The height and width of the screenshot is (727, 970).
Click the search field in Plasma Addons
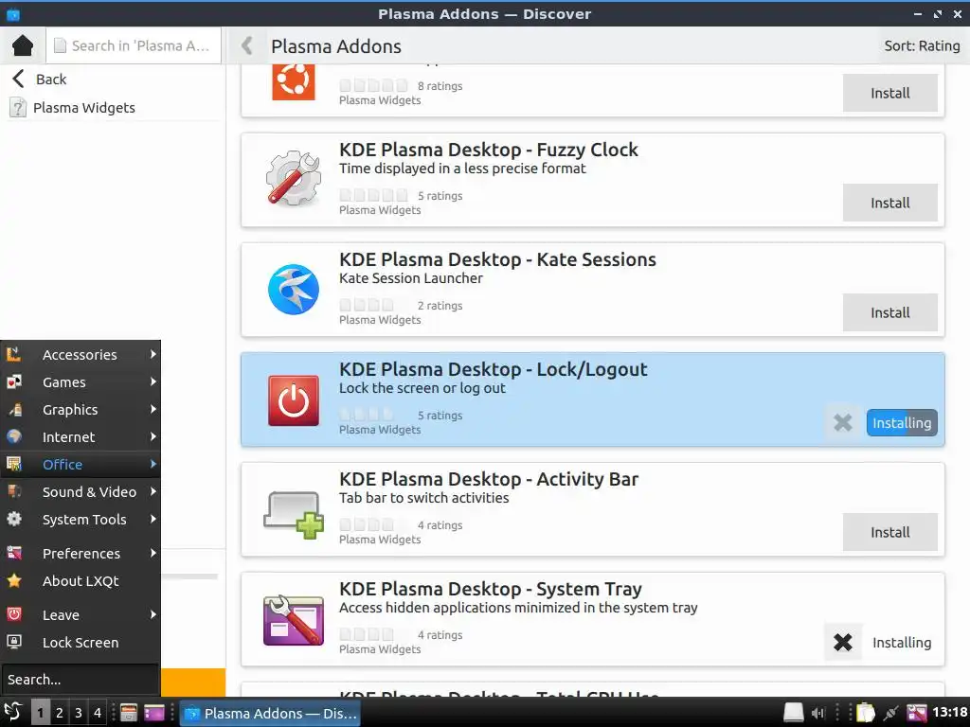[x=134, y=45]
